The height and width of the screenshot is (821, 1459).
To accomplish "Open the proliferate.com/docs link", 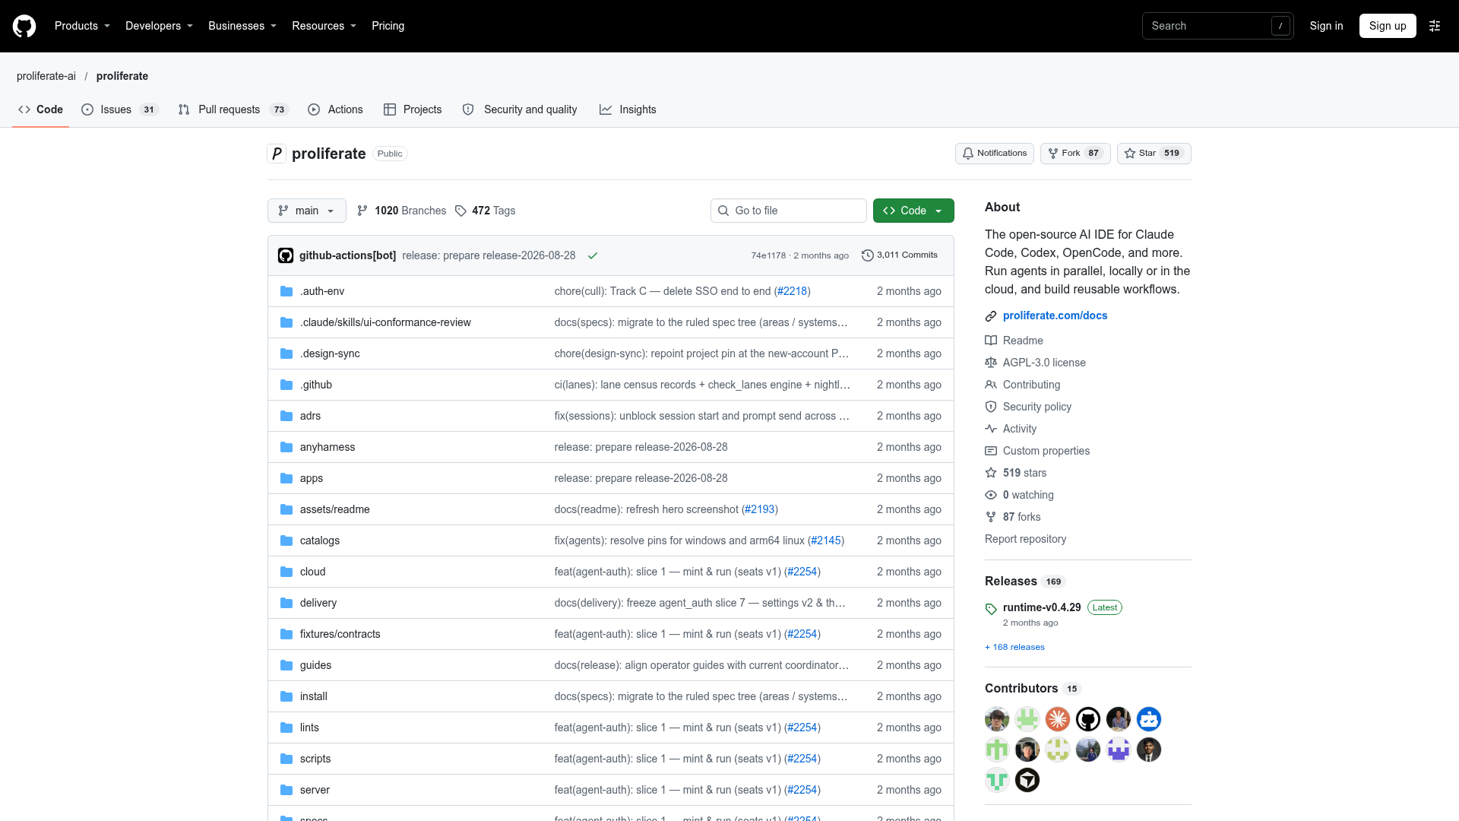I will 1055,315.
